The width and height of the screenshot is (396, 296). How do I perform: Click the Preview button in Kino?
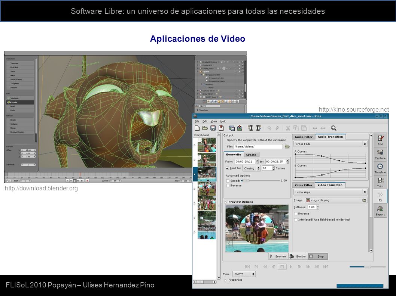pyautogui.click(x=278, y=256)
